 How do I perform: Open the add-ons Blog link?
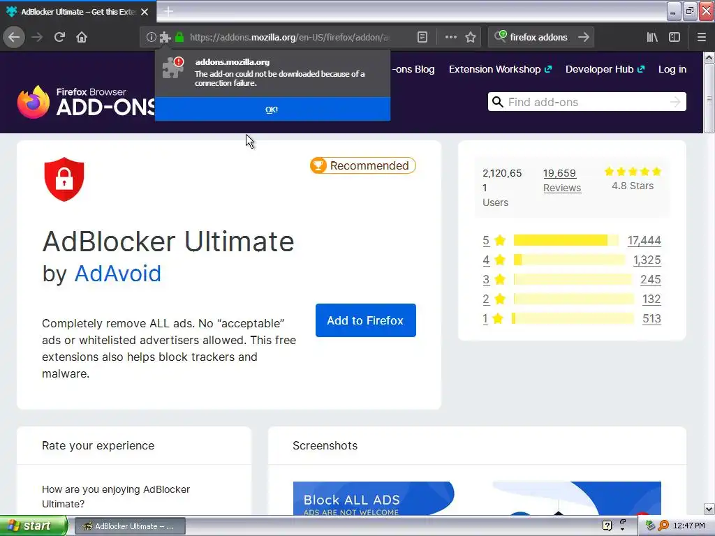(x=413, y=69)
